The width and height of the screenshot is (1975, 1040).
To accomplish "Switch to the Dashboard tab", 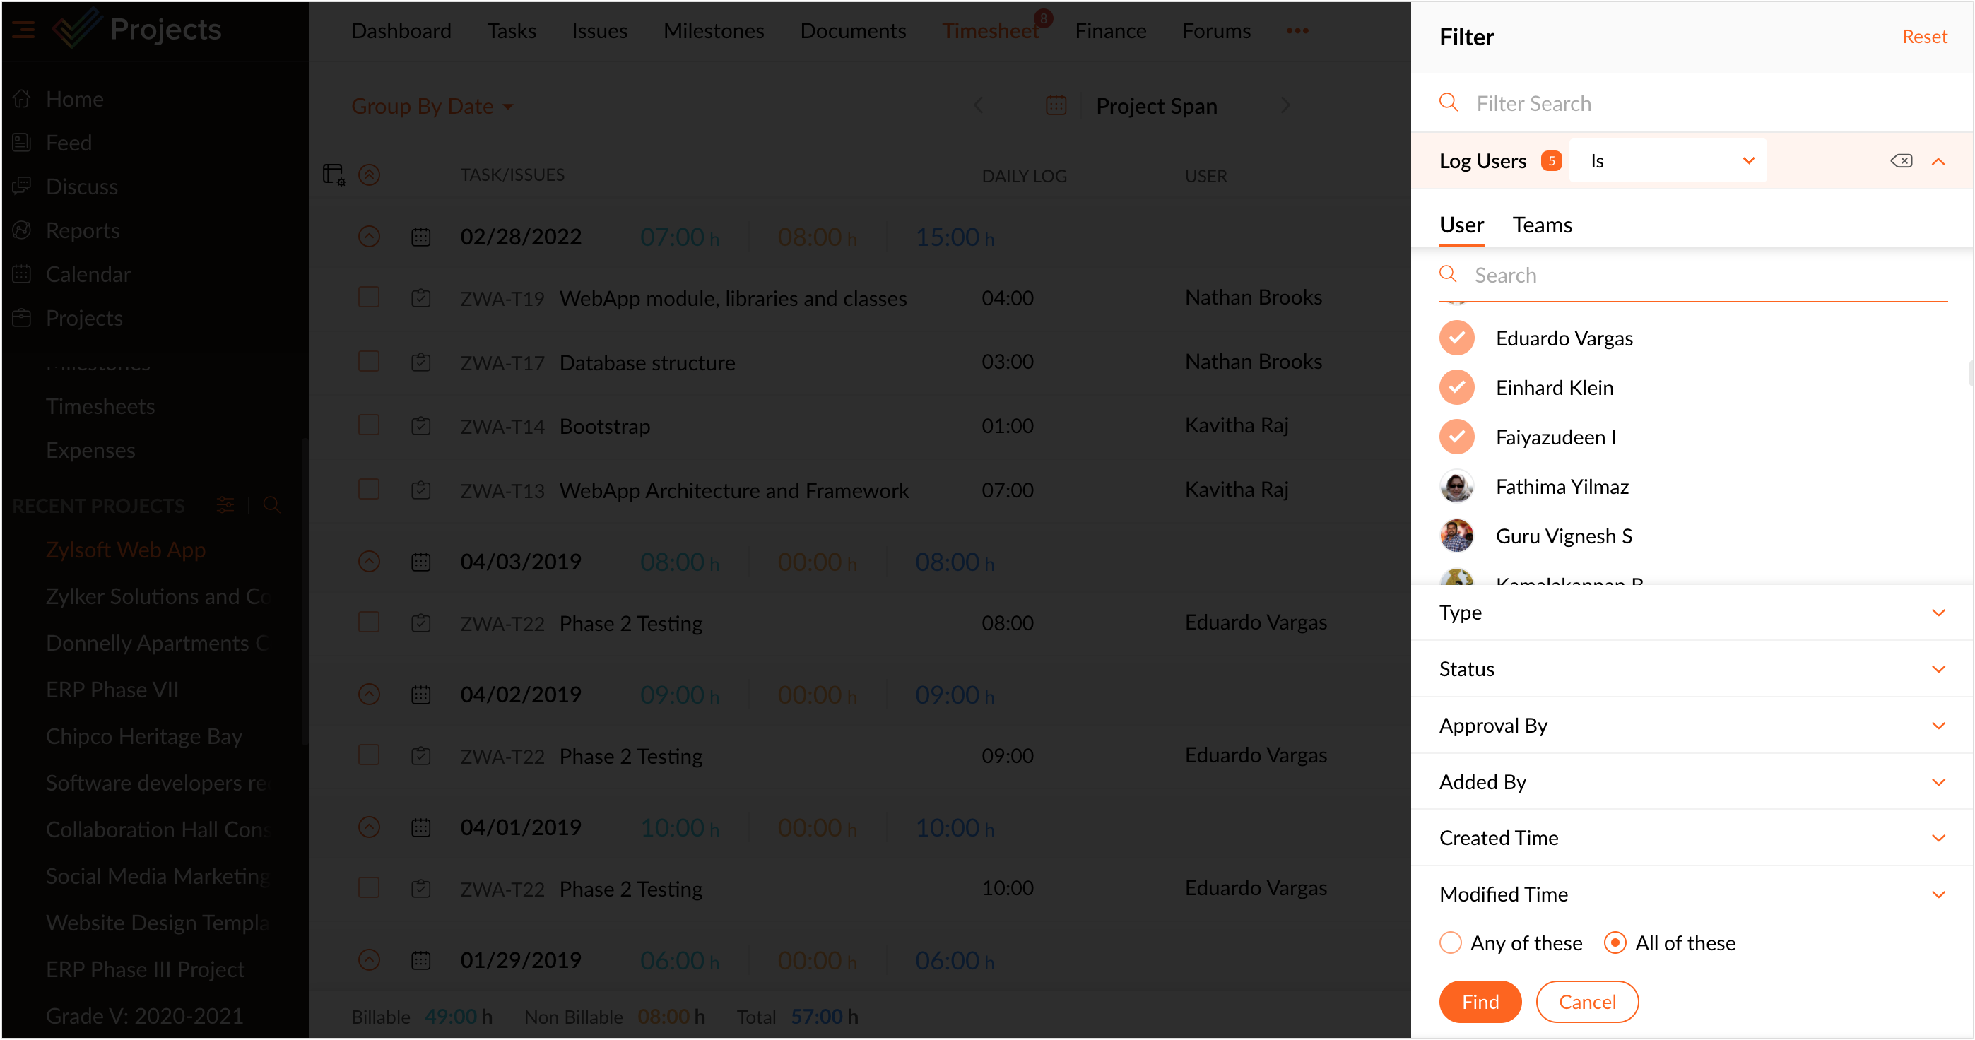I will [x=401, y=30].
